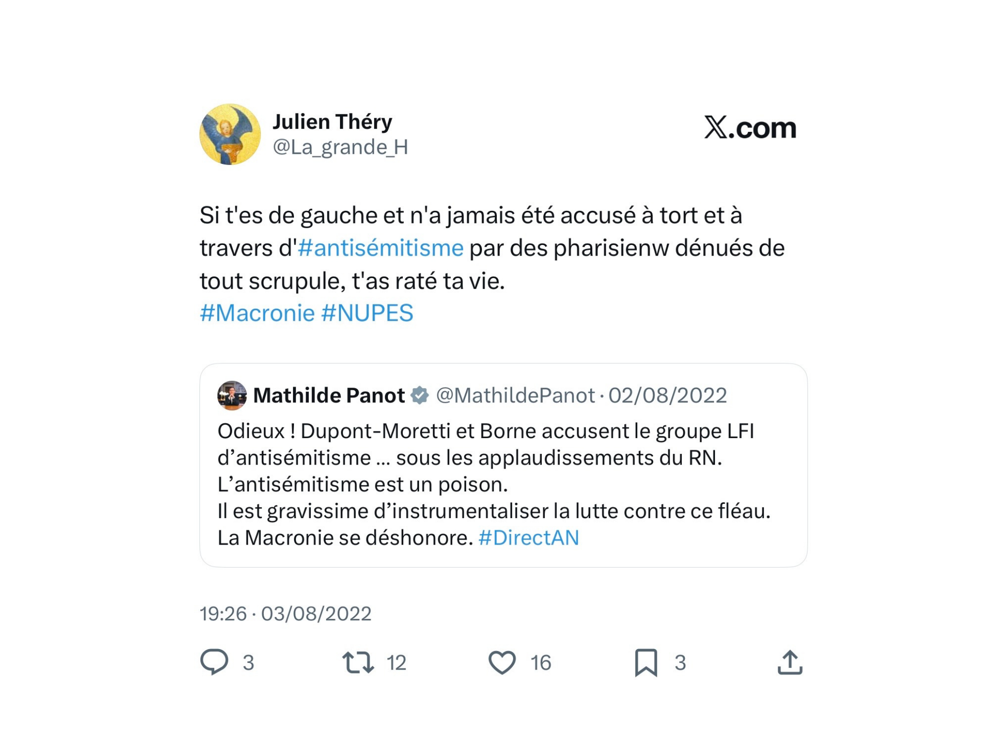1007x755 pixels.
Task: Click Mathilde Panot's verified badge
Action: 420,395
